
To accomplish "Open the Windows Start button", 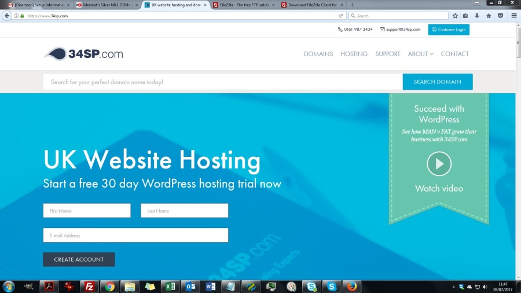I will (8, 287).
